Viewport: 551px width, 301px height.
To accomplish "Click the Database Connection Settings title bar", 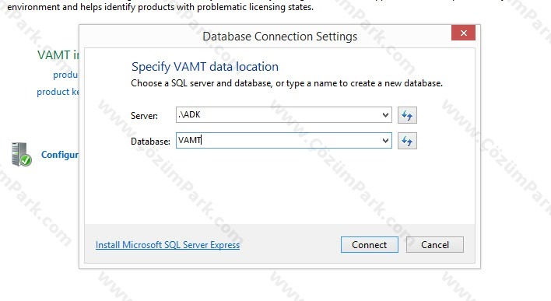I will point(279,37).
